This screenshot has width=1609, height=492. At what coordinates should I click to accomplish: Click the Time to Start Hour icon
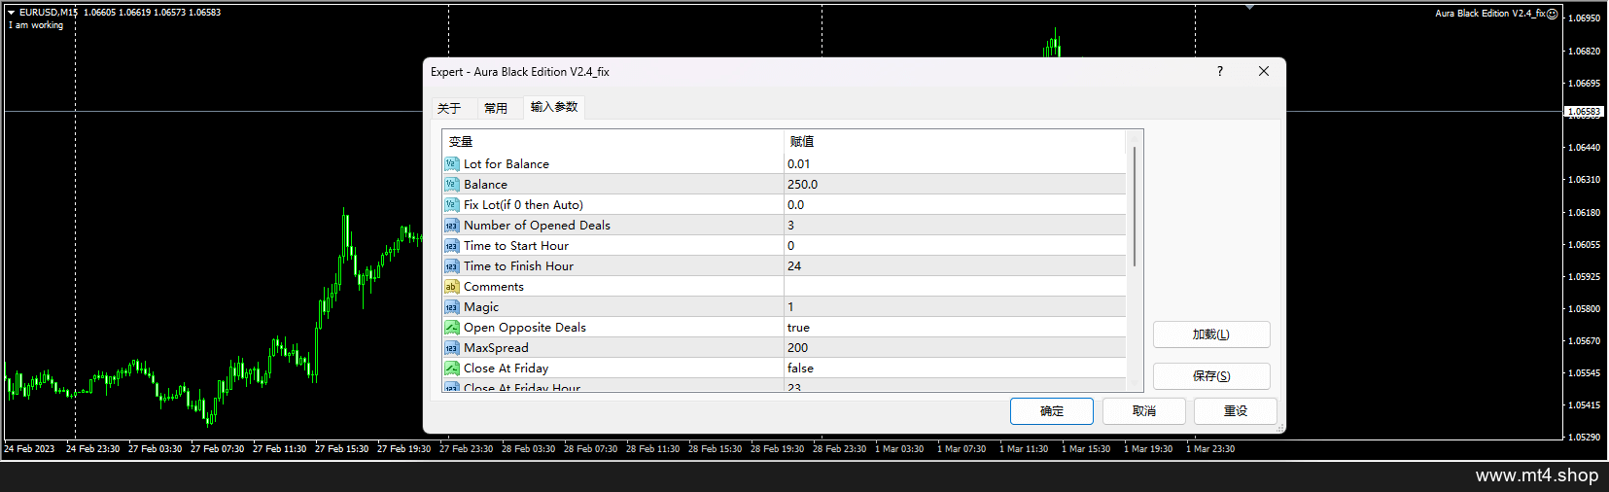[x=451, y=246]
